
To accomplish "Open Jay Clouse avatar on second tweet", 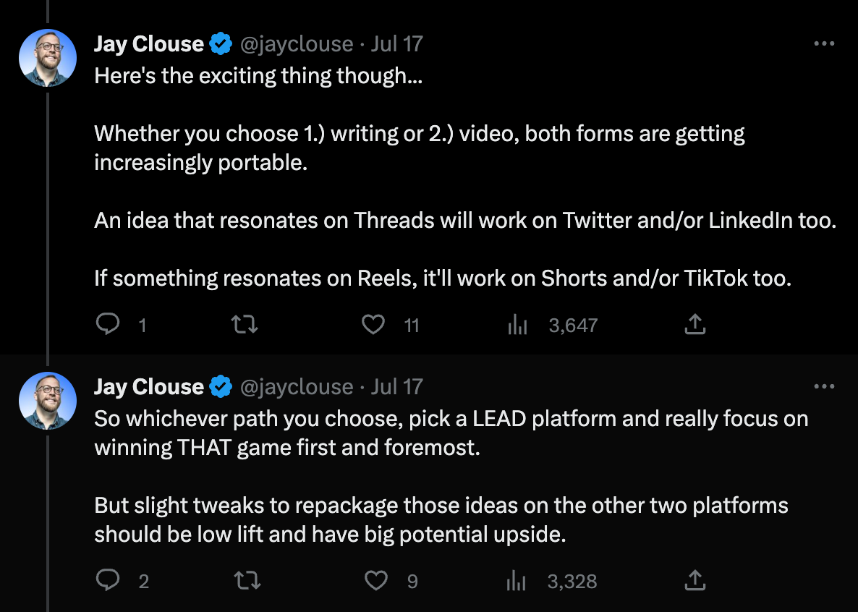I will pyautogui.click(x=48, y=401).
